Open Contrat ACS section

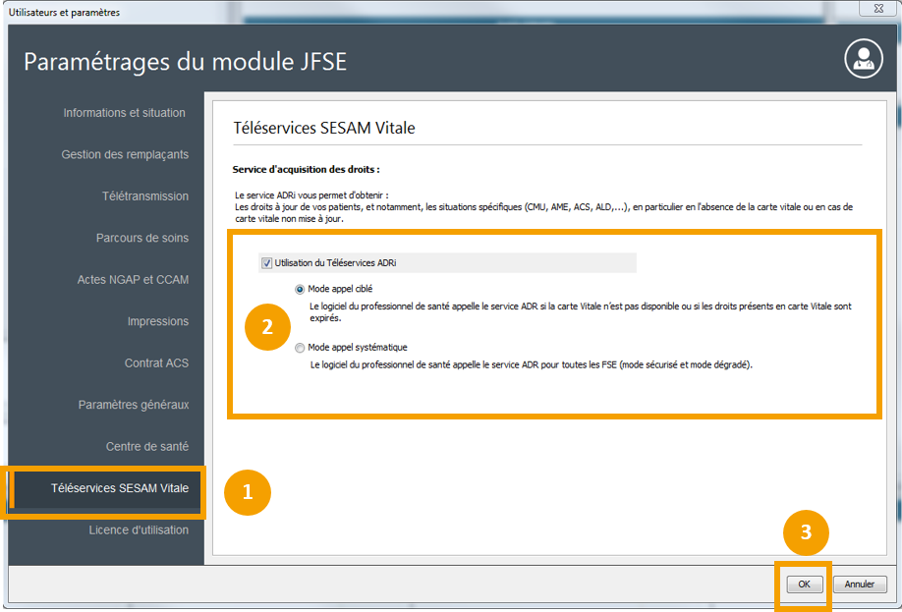(156, 362)
